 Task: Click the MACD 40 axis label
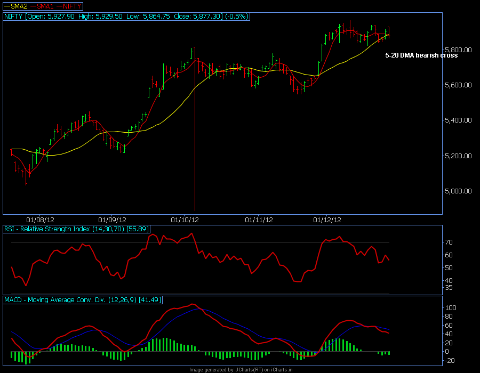pos(449,334)
